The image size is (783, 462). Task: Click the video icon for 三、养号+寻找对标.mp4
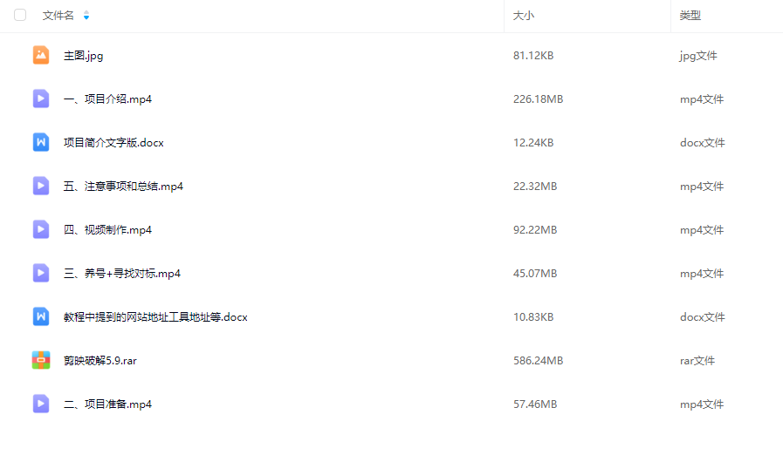click(41, 273)
